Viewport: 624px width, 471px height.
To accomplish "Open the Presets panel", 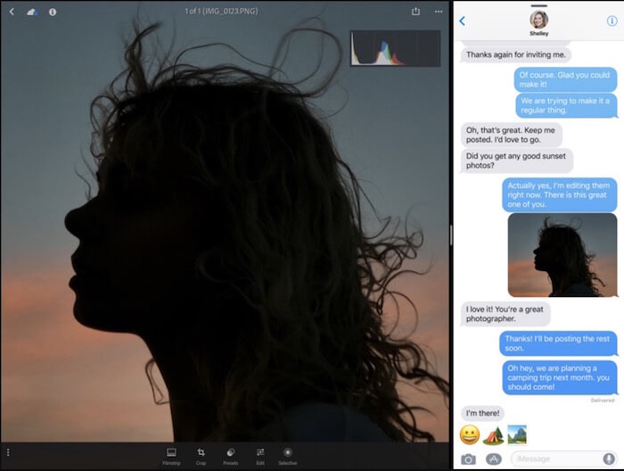I will point(230,456).
